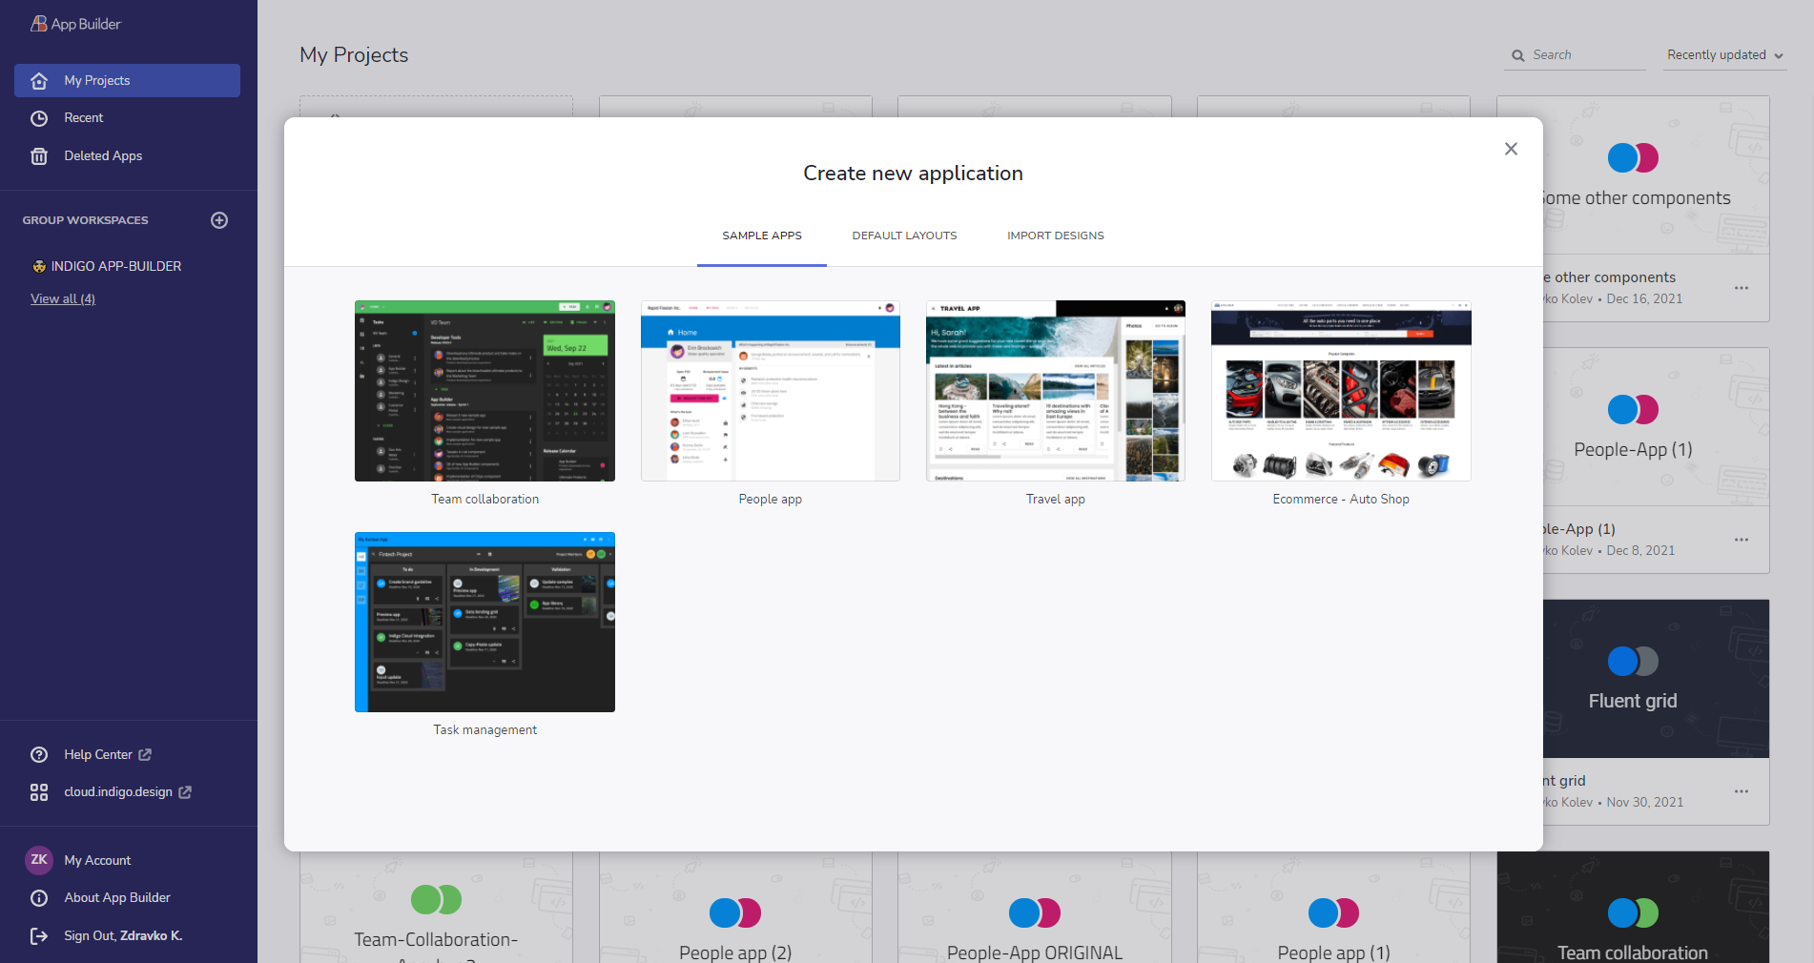Viewport: 1814px width, 963px height.
Task: Click the View all (4) link
Action: click(62, 298)
